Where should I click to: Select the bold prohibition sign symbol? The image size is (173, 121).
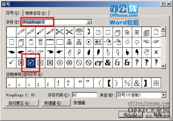(89, 63)
